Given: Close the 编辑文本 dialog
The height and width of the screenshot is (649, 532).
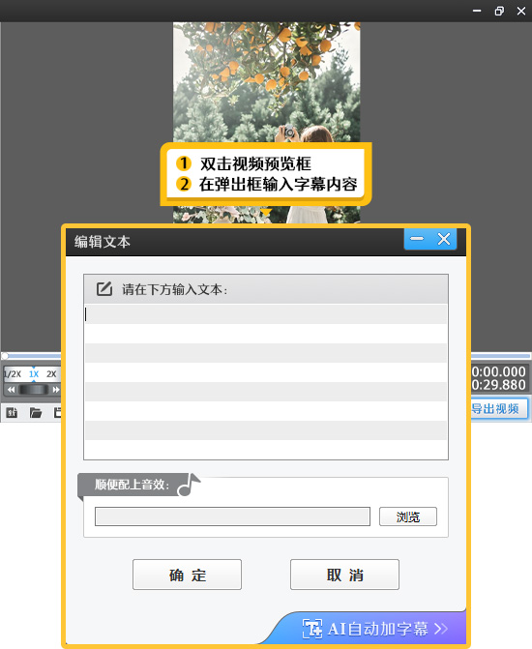Looking at the screenshot, I should point(444,239).
